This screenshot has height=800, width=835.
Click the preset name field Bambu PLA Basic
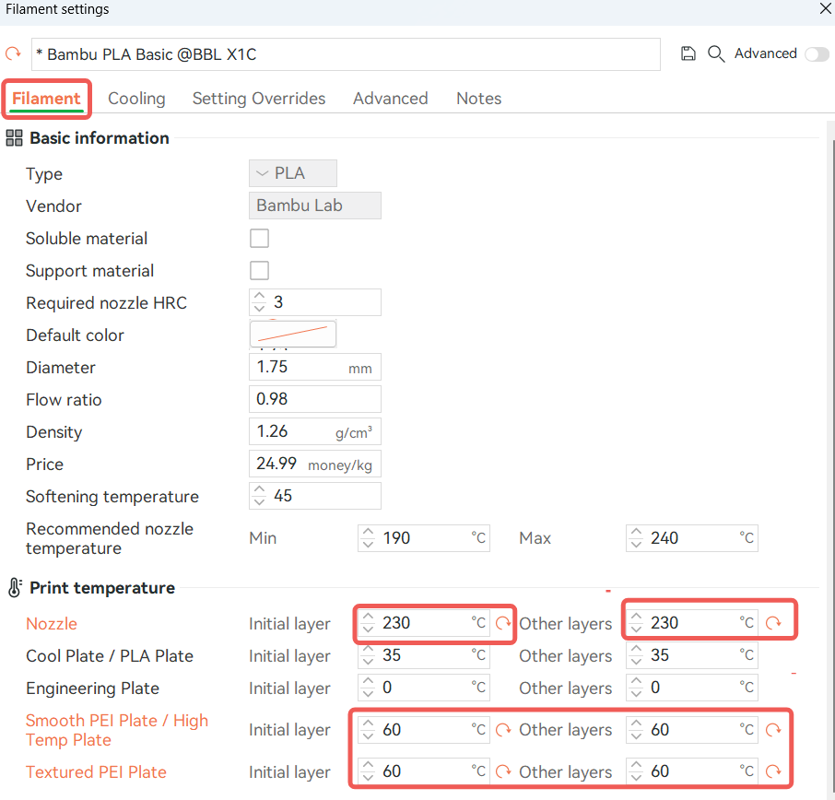click(x=346, y=54)
